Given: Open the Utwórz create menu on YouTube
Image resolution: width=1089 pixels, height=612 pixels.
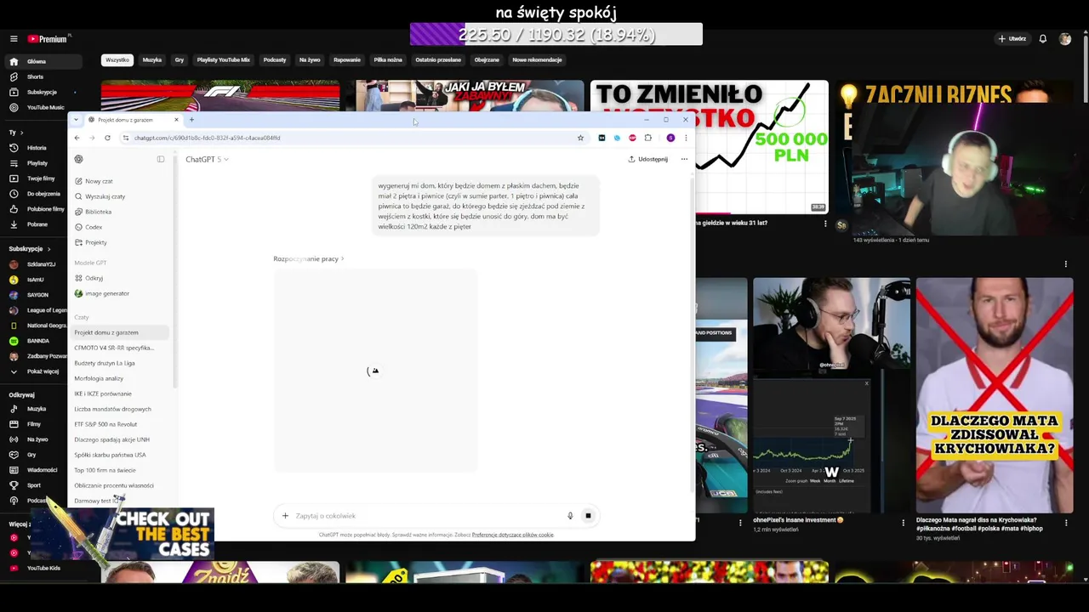Looking at the screenshot, I should pos(1012,39).
